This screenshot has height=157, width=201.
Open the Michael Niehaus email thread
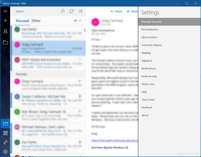pos(48,130)
